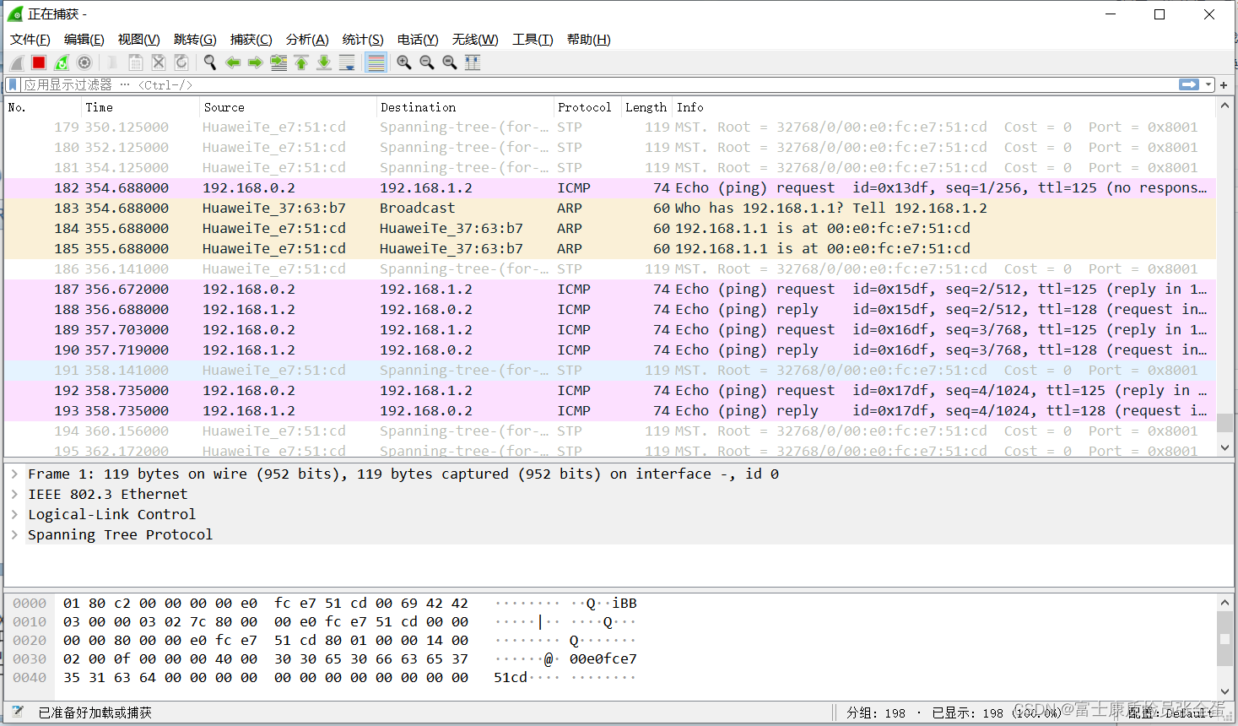The width and height of the screenshot is (1238, 726).
Task: Add a display filter button plus
Action: (x=1224, y=84)
